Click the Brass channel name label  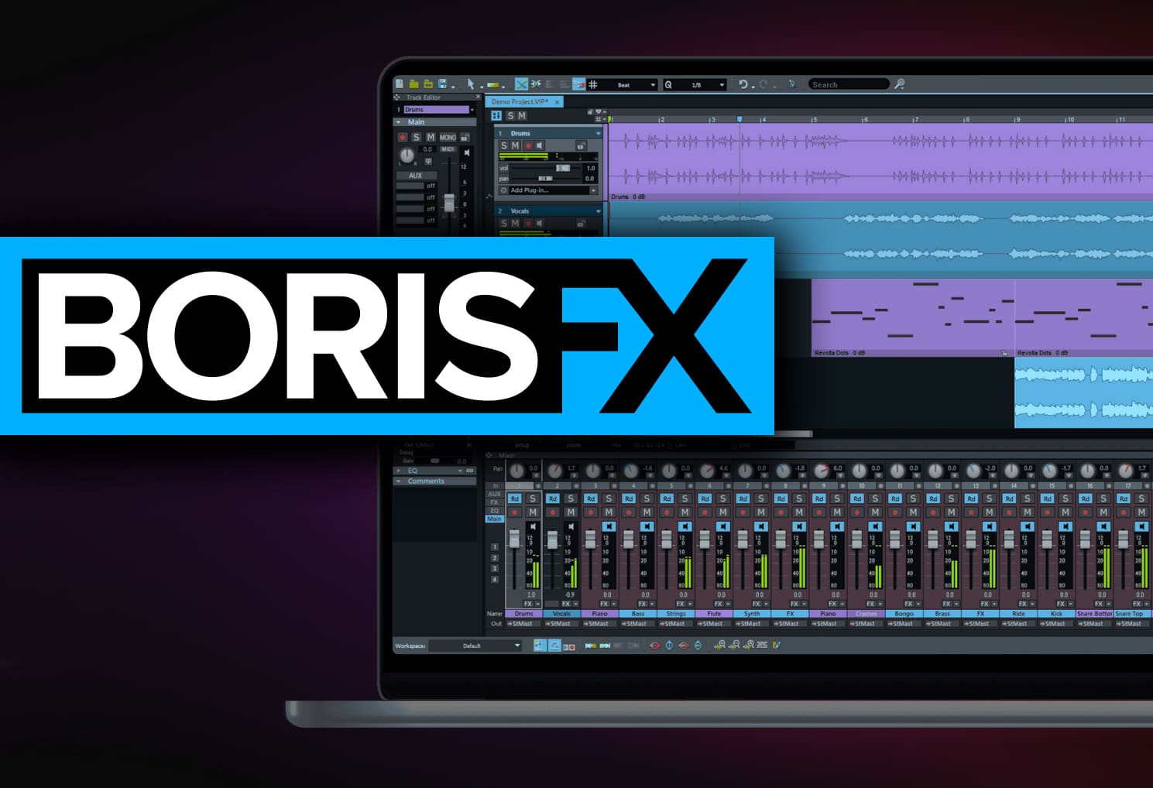point(942,613)
